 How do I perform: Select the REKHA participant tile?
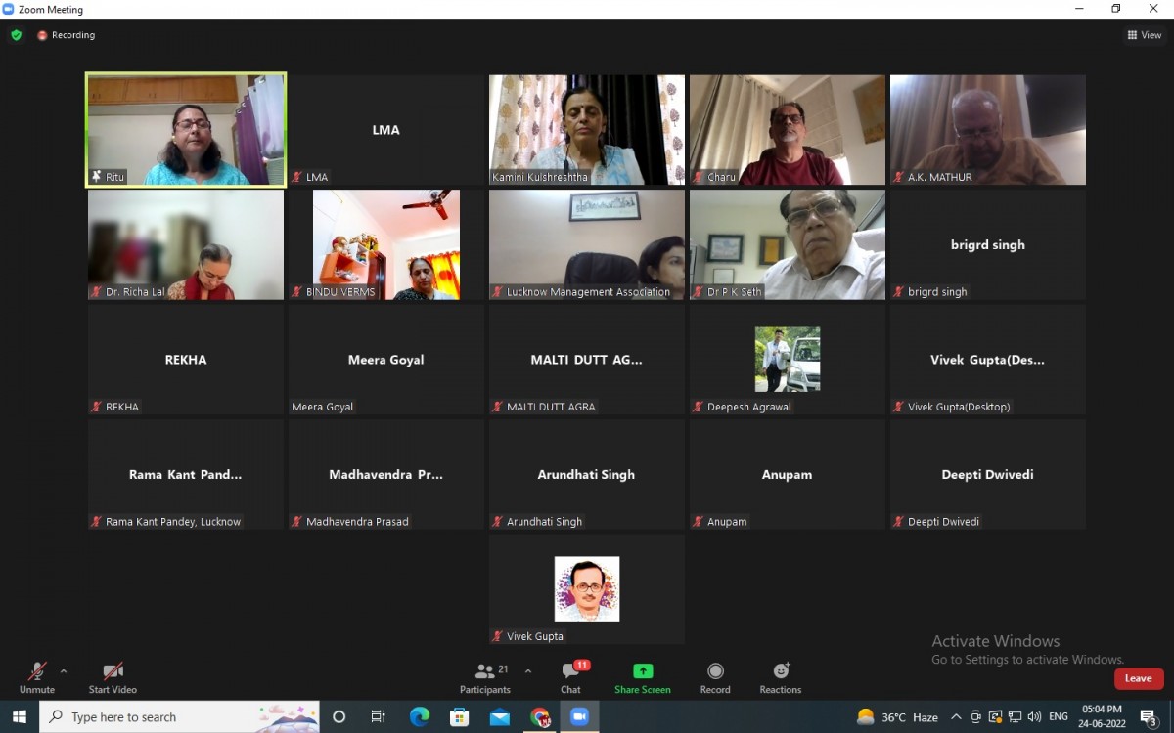[186, 360]
